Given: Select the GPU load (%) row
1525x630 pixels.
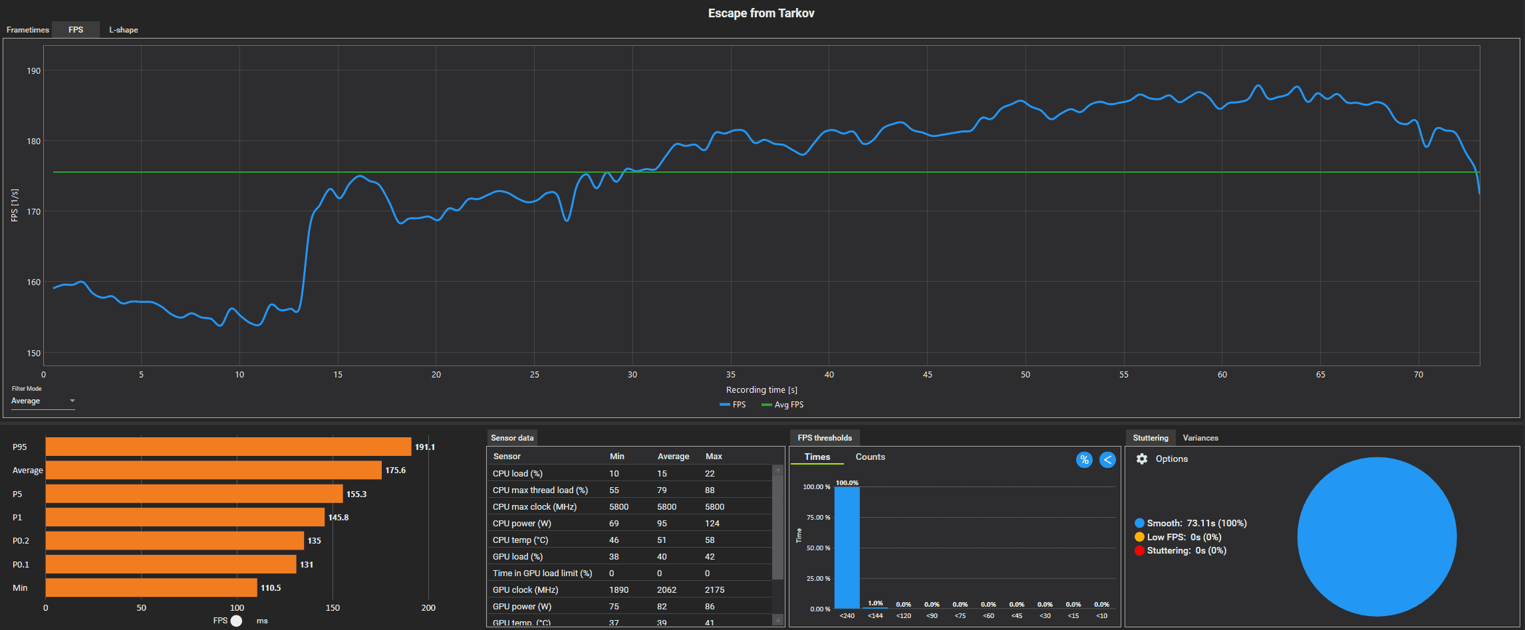Looking at the screenshot, I should pos(630,556).
